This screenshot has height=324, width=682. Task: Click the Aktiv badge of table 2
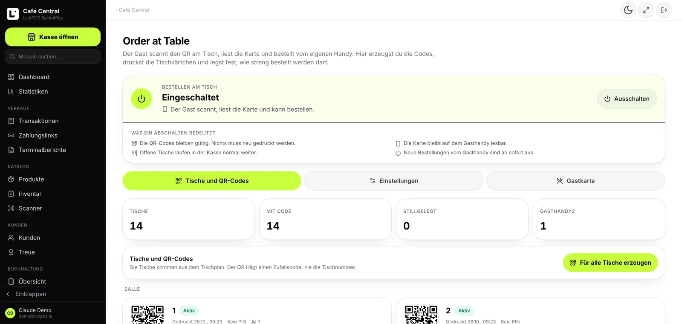point(464,311)
